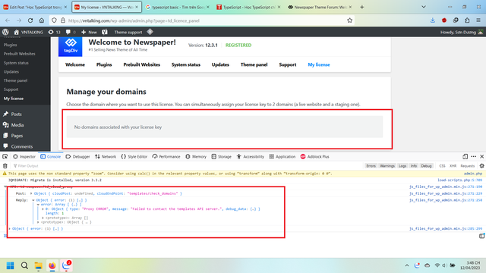Open the New content menu

pos(89,32)
